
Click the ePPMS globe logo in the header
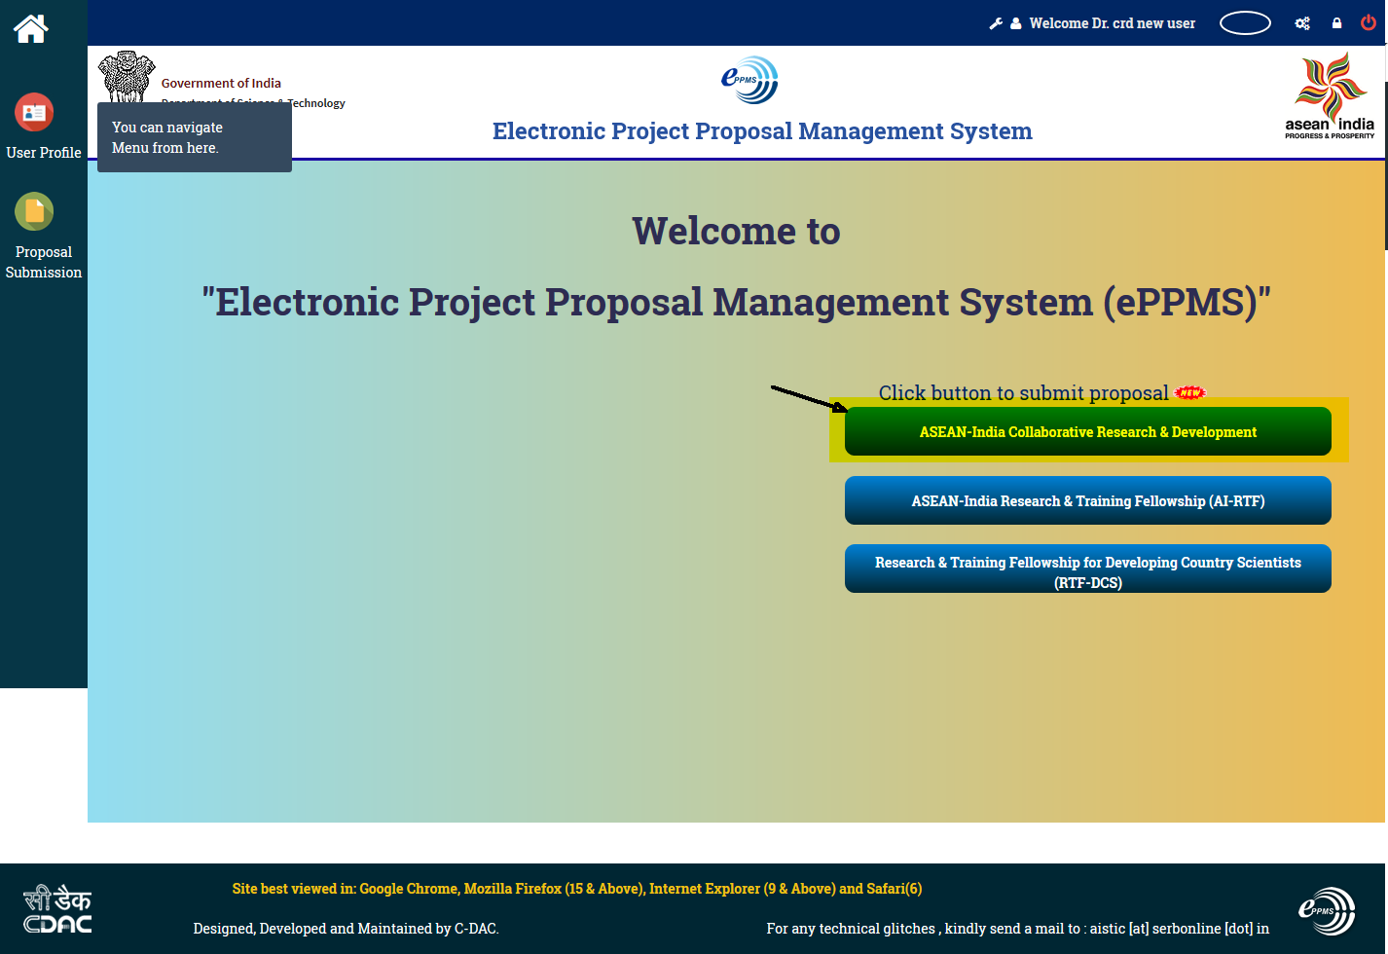[749, 80]
